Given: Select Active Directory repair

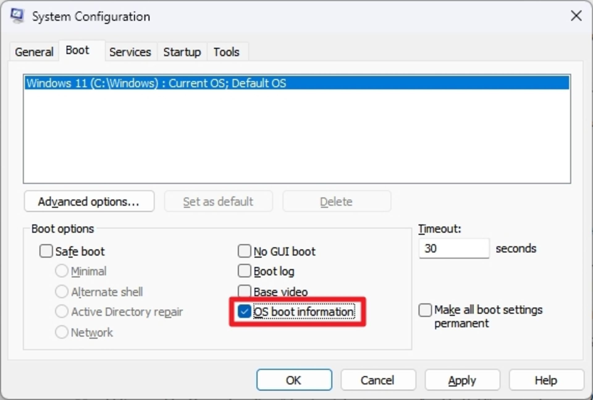Looking at the screenshot, I should pos(62,311).
